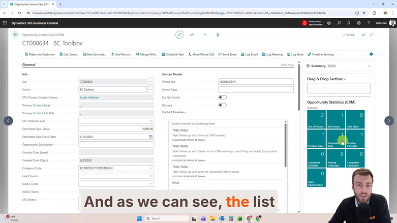Toggle the Do Not Solicit switch
The image size is (397, 223).
coord(222,97)
